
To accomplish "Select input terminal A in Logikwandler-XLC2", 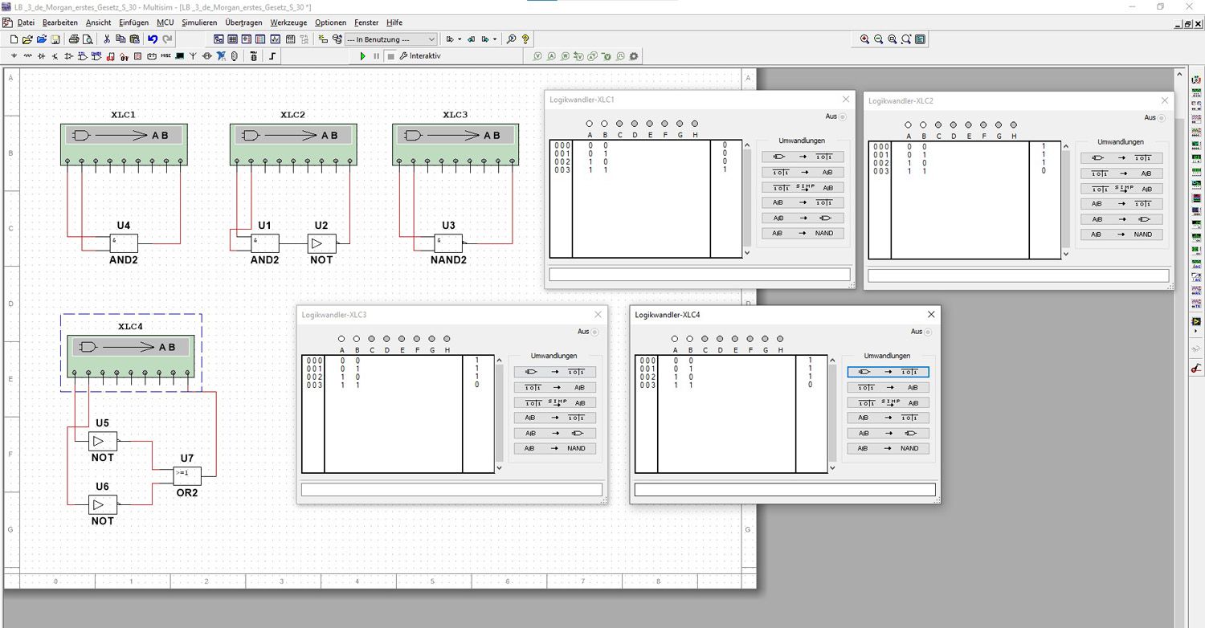I will pos(909,125).
